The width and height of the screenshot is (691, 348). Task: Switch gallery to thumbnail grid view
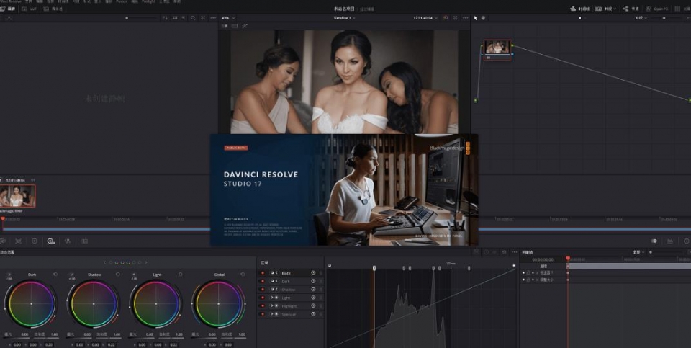click(x=175, y=18)
